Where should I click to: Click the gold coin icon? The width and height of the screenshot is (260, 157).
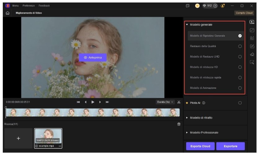pos(197,6)
